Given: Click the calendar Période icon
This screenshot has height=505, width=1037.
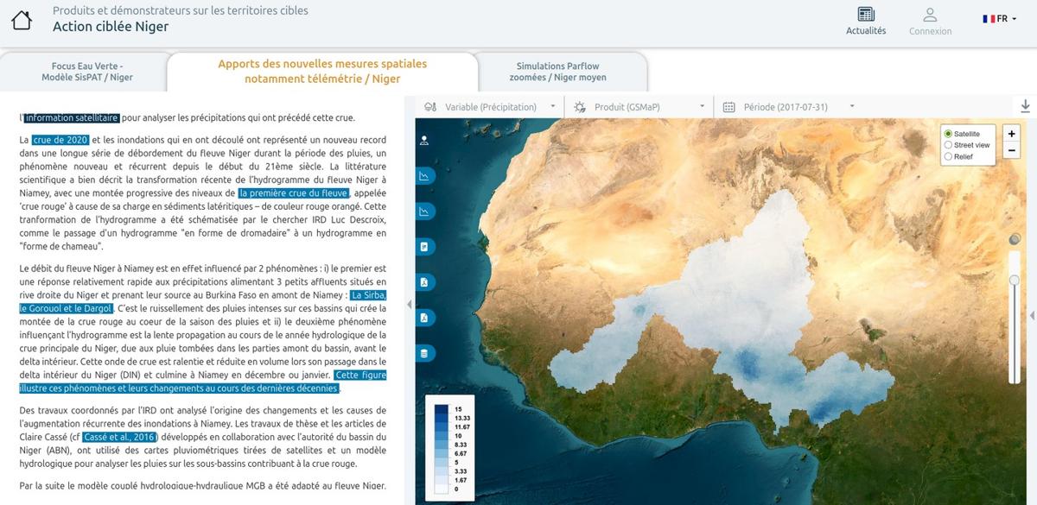Looking at the screenshot, I should tap(728, 107).
